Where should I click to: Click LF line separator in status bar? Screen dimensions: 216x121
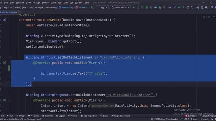(181, 119)
